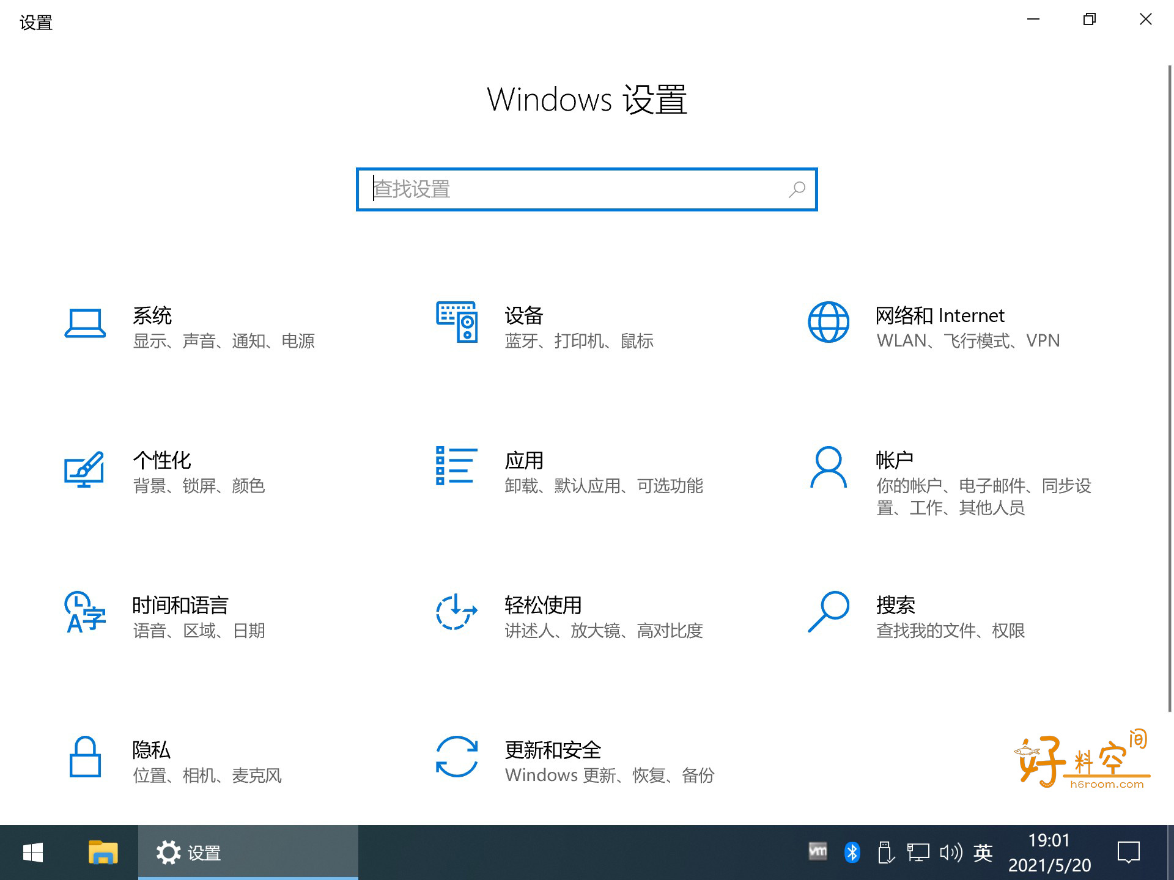Open the 时间和语言 clock icon
1174x880 pixels.
point(85,611)
